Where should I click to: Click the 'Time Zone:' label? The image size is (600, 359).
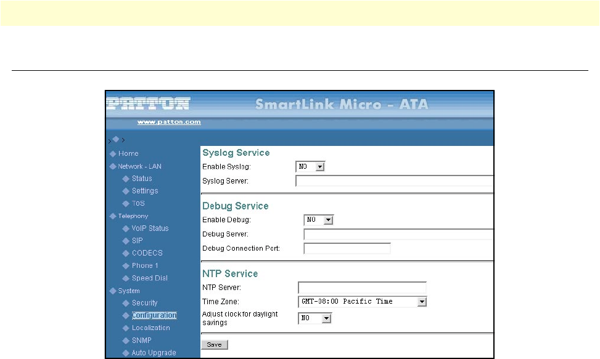point(221,302)
